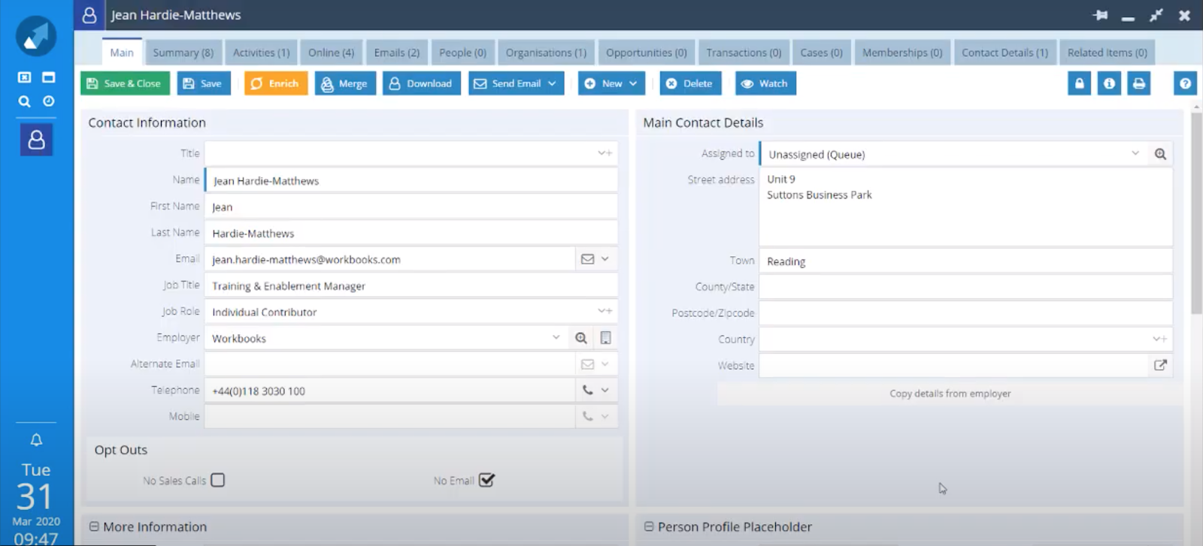Click Copy details from employer

[x=950, y=394]
